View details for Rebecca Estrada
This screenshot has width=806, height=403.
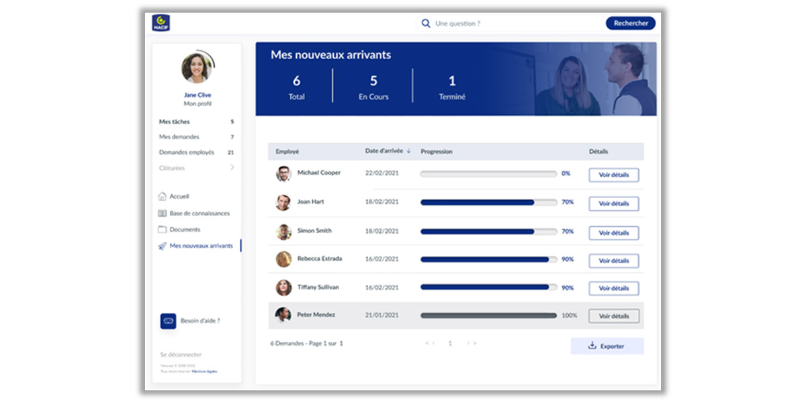coord(614,261)
